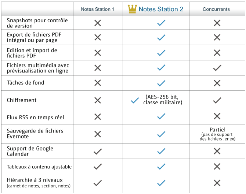246x194 pixels.
Task: Click the Notes Station 1 cross for Tâches de fond
Action: point(97,83)
